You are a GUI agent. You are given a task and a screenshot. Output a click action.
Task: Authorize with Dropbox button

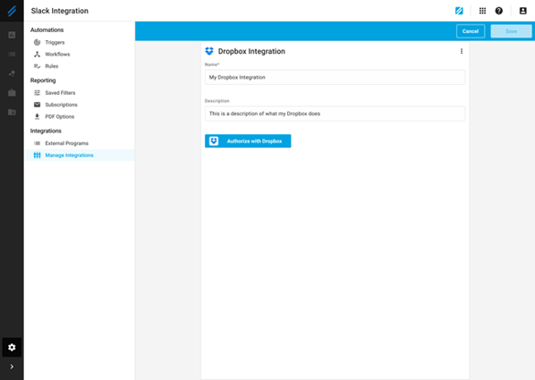tap(248, 141)
